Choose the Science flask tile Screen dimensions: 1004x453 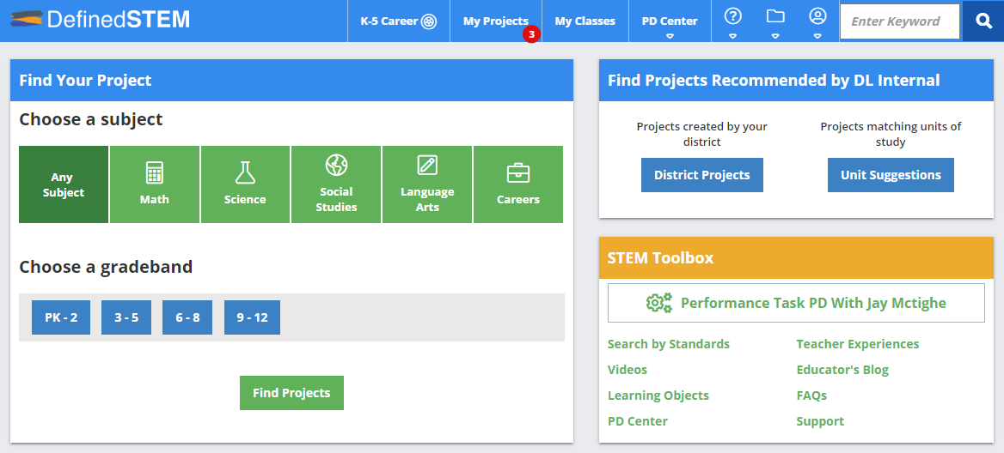[x=245, y=184]
